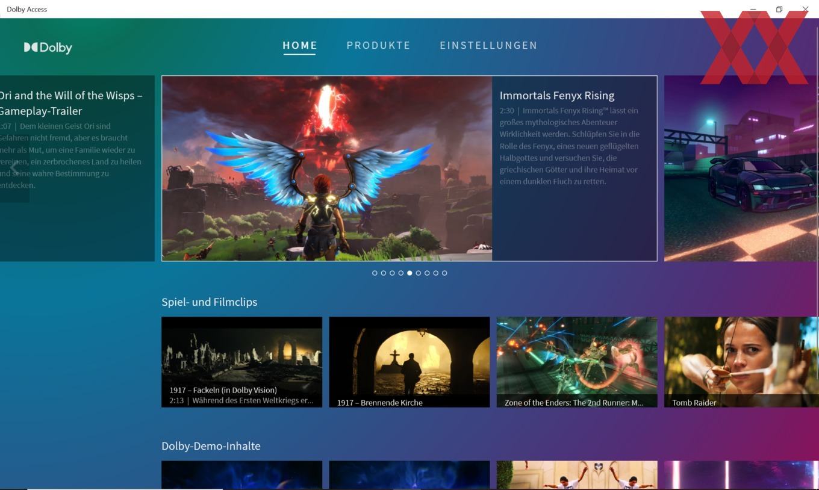The image size is (819, 490).
Task: Select the ninth carousel page dot
Action: (444, 273)
